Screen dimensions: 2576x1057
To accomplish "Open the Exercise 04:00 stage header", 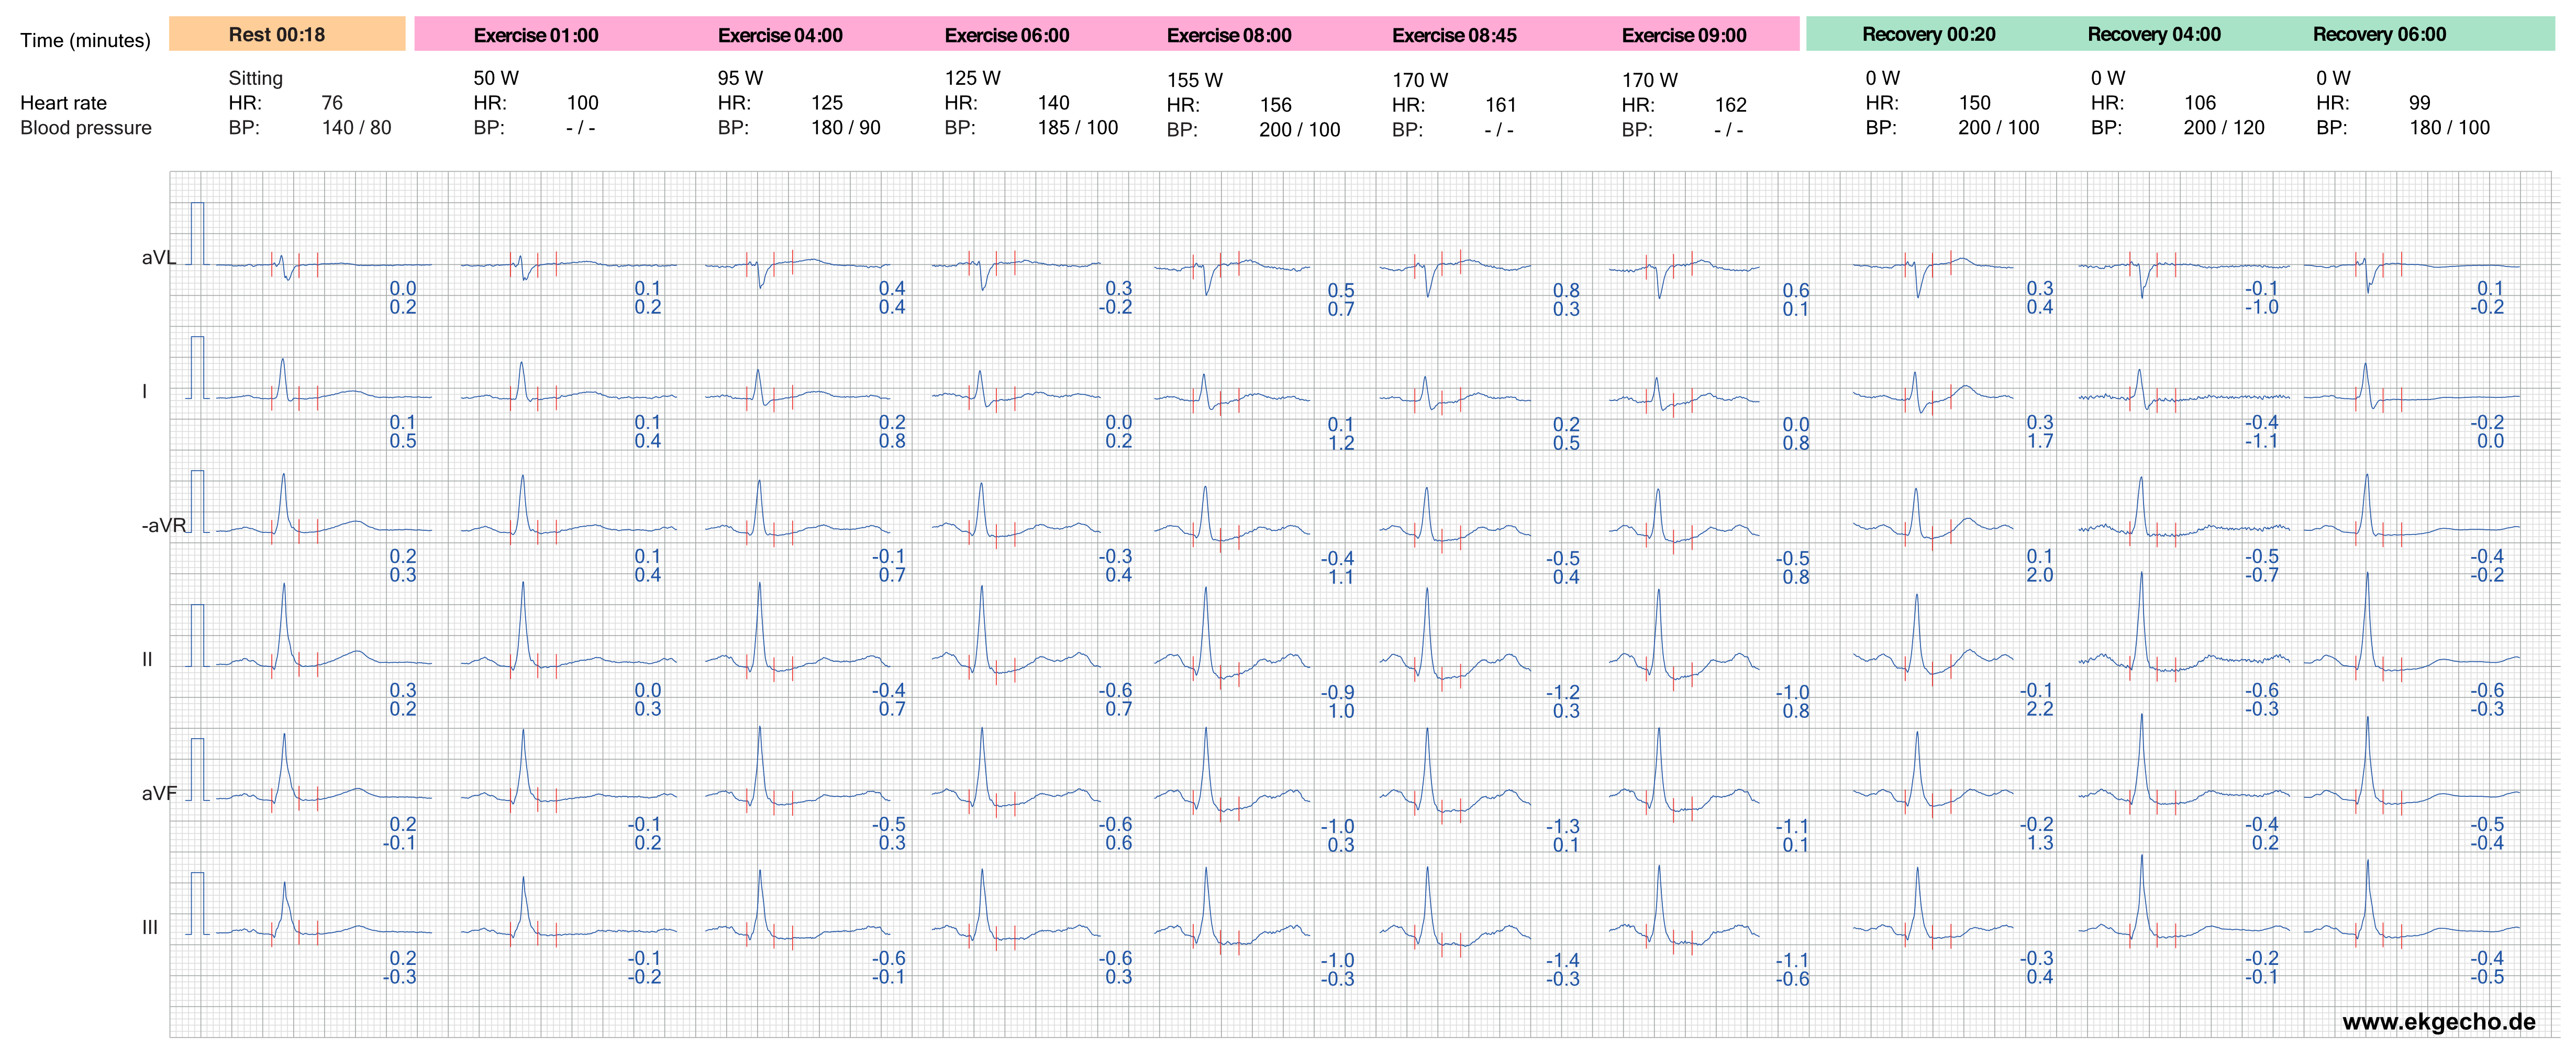I will [x=780, y=35].
